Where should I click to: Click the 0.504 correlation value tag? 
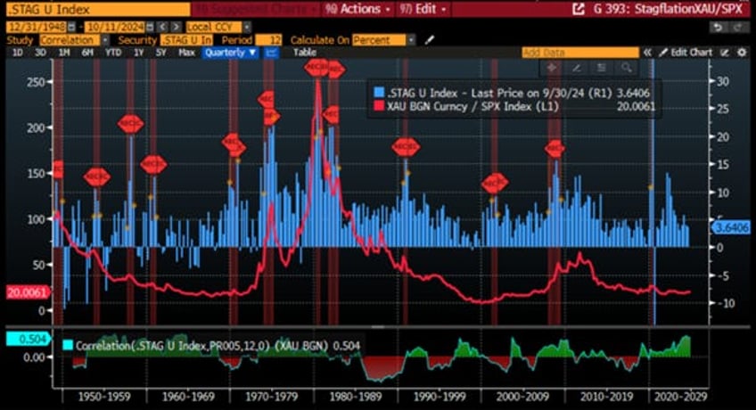click(28, 340)
